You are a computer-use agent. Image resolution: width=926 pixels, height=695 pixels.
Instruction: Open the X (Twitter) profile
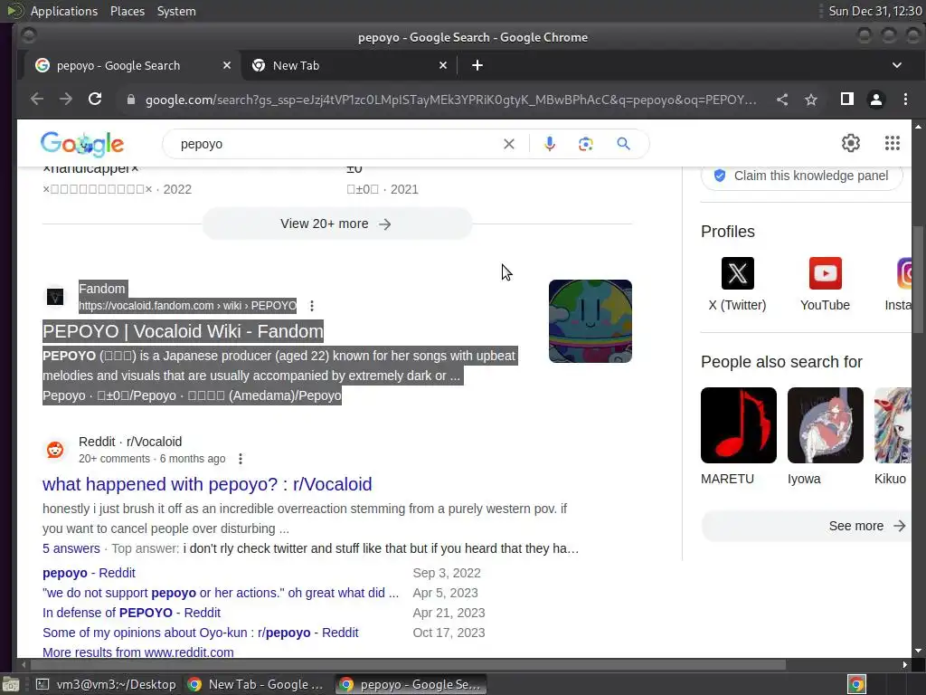click(x=737, y=284)
